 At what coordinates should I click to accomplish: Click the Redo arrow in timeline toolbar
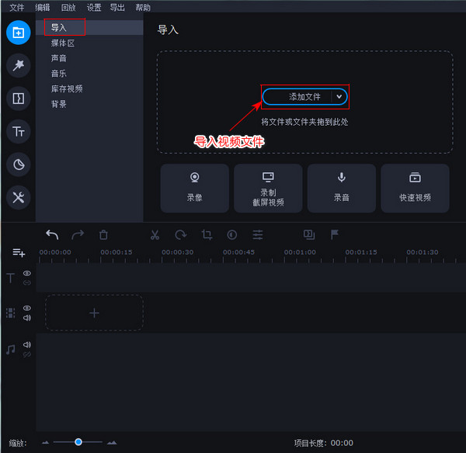coord(78,235)
